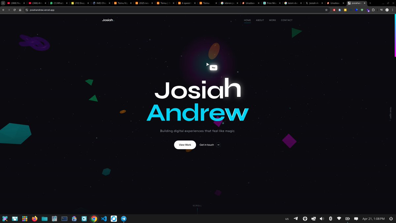Click the Get in touch link
This screenshot has height=223, width=396.
[x=207, y=145]
